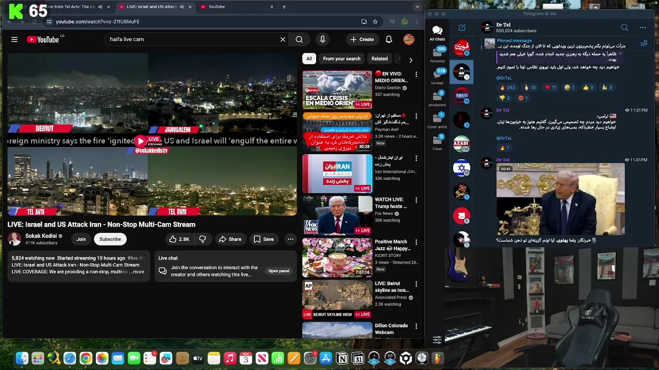Open the AZADI chat in Telegram list
This screenshot has width=659, height=370.
[x=462, y=144]
